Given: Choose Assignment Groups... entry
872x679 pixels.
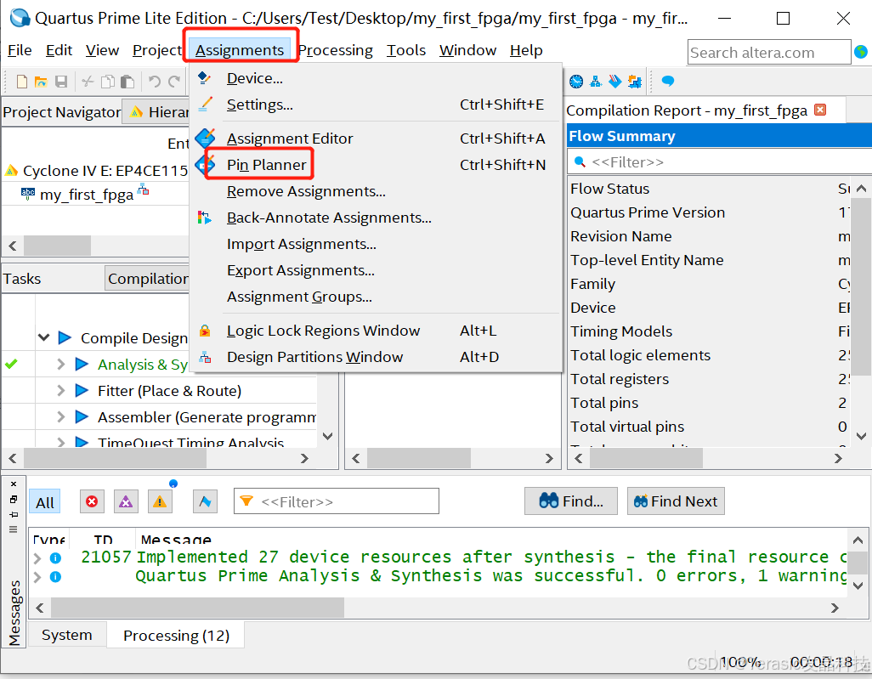Looking at the screenshot, I should pos(374,297).
